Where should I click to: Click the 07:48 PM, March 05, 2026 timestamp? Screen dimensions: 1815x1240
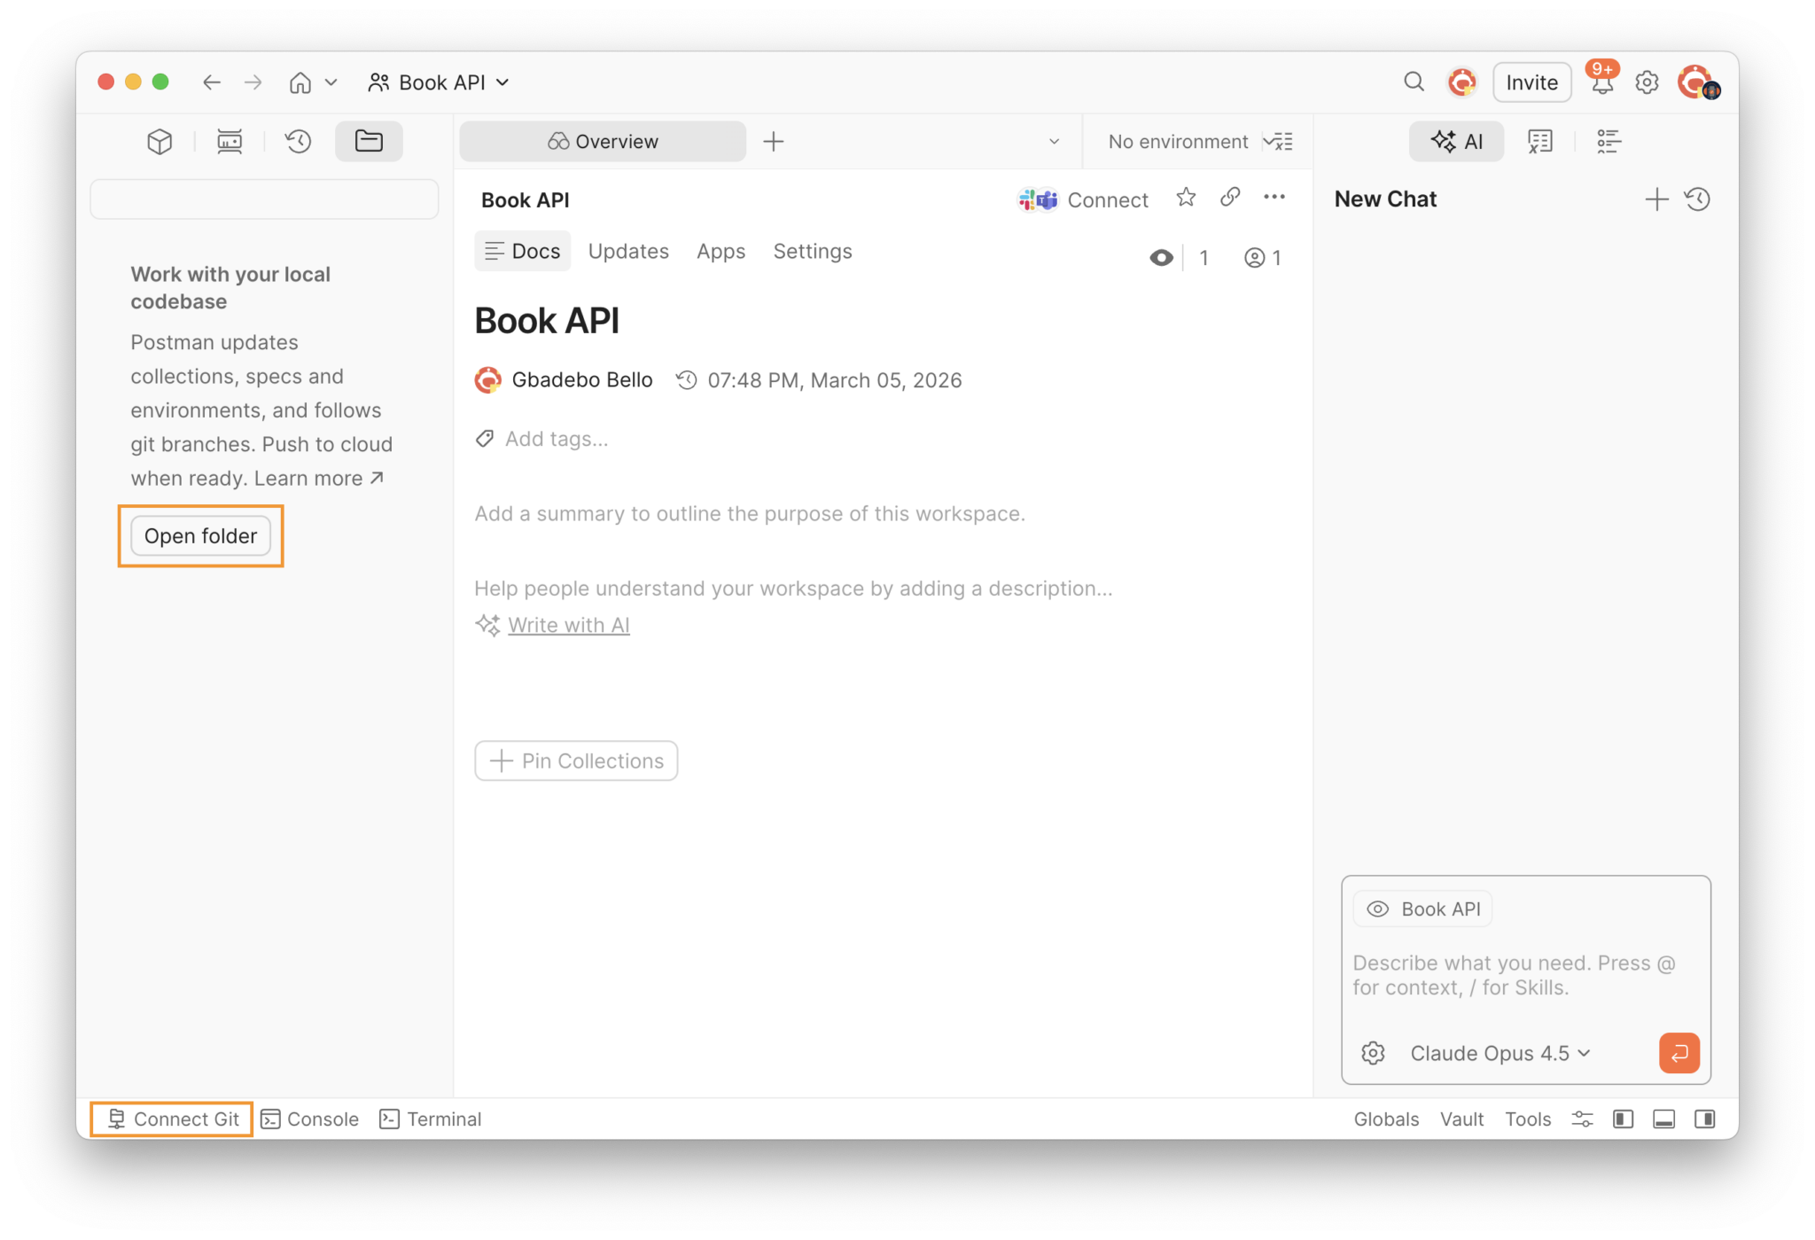(834, 380)
